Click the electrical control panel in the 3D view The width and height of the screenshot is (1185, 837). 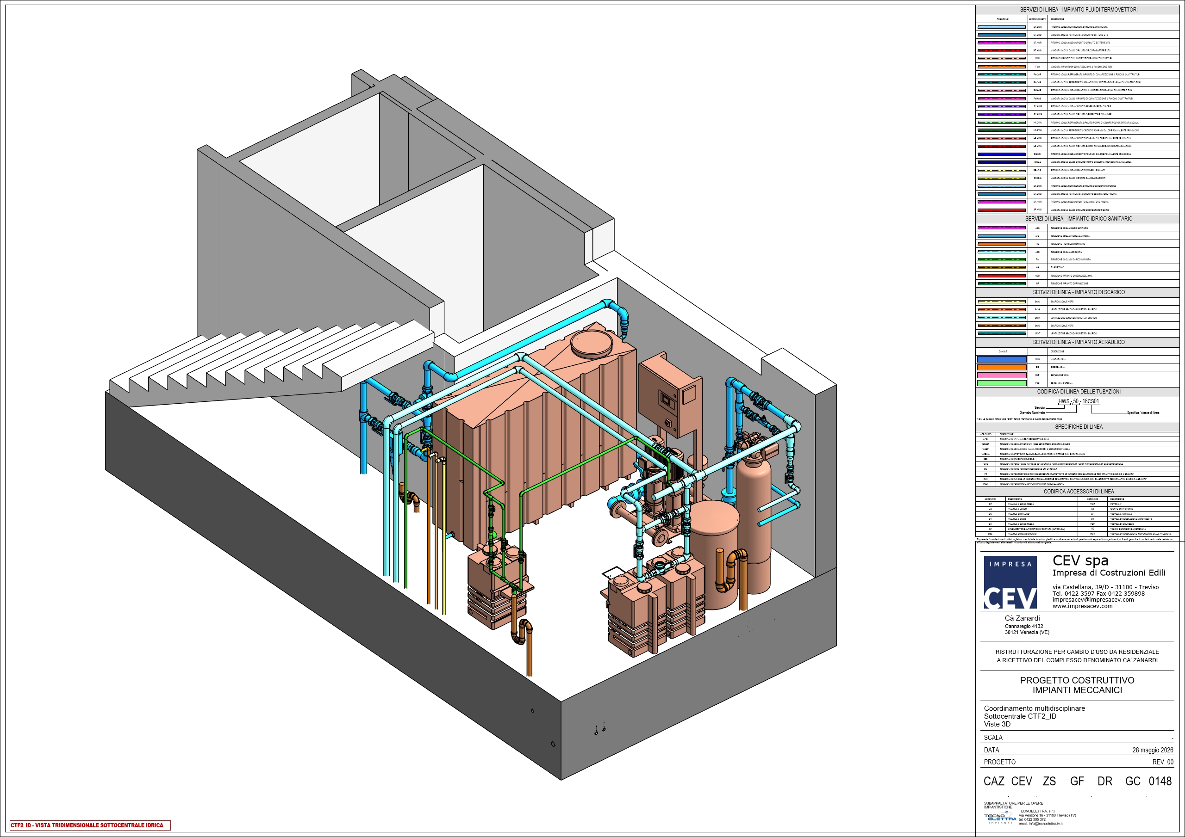(670, 394)
